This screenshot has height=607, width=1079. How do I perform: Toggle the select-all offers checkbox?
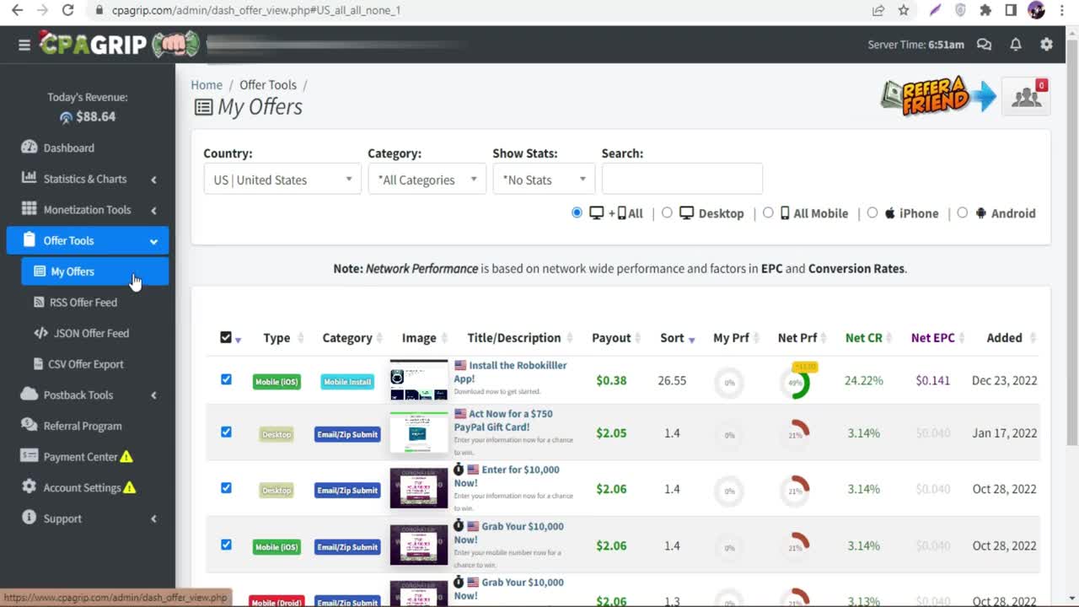click(226, 337)
